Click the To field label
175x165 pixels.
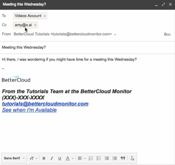(x=4, y=16)
